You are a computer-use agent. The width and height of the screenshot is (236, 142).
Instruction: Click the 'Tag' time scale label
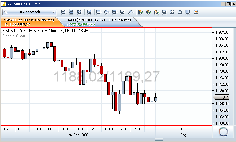click(184, 135)
